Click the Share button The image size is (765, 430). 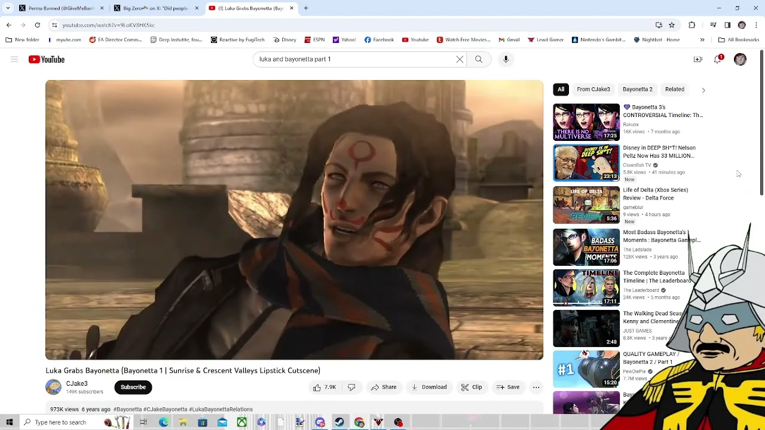click(x=384, y=387)
